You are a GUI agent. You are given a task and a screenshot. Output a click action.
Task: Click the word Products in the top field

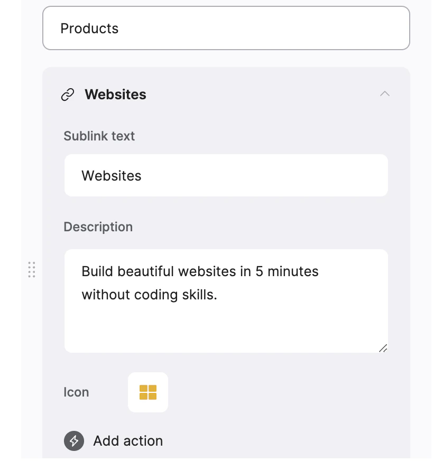tap(90, 29)
